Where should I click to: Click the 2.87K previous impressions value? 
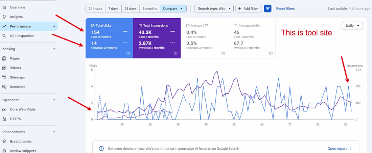click(145, 43)
